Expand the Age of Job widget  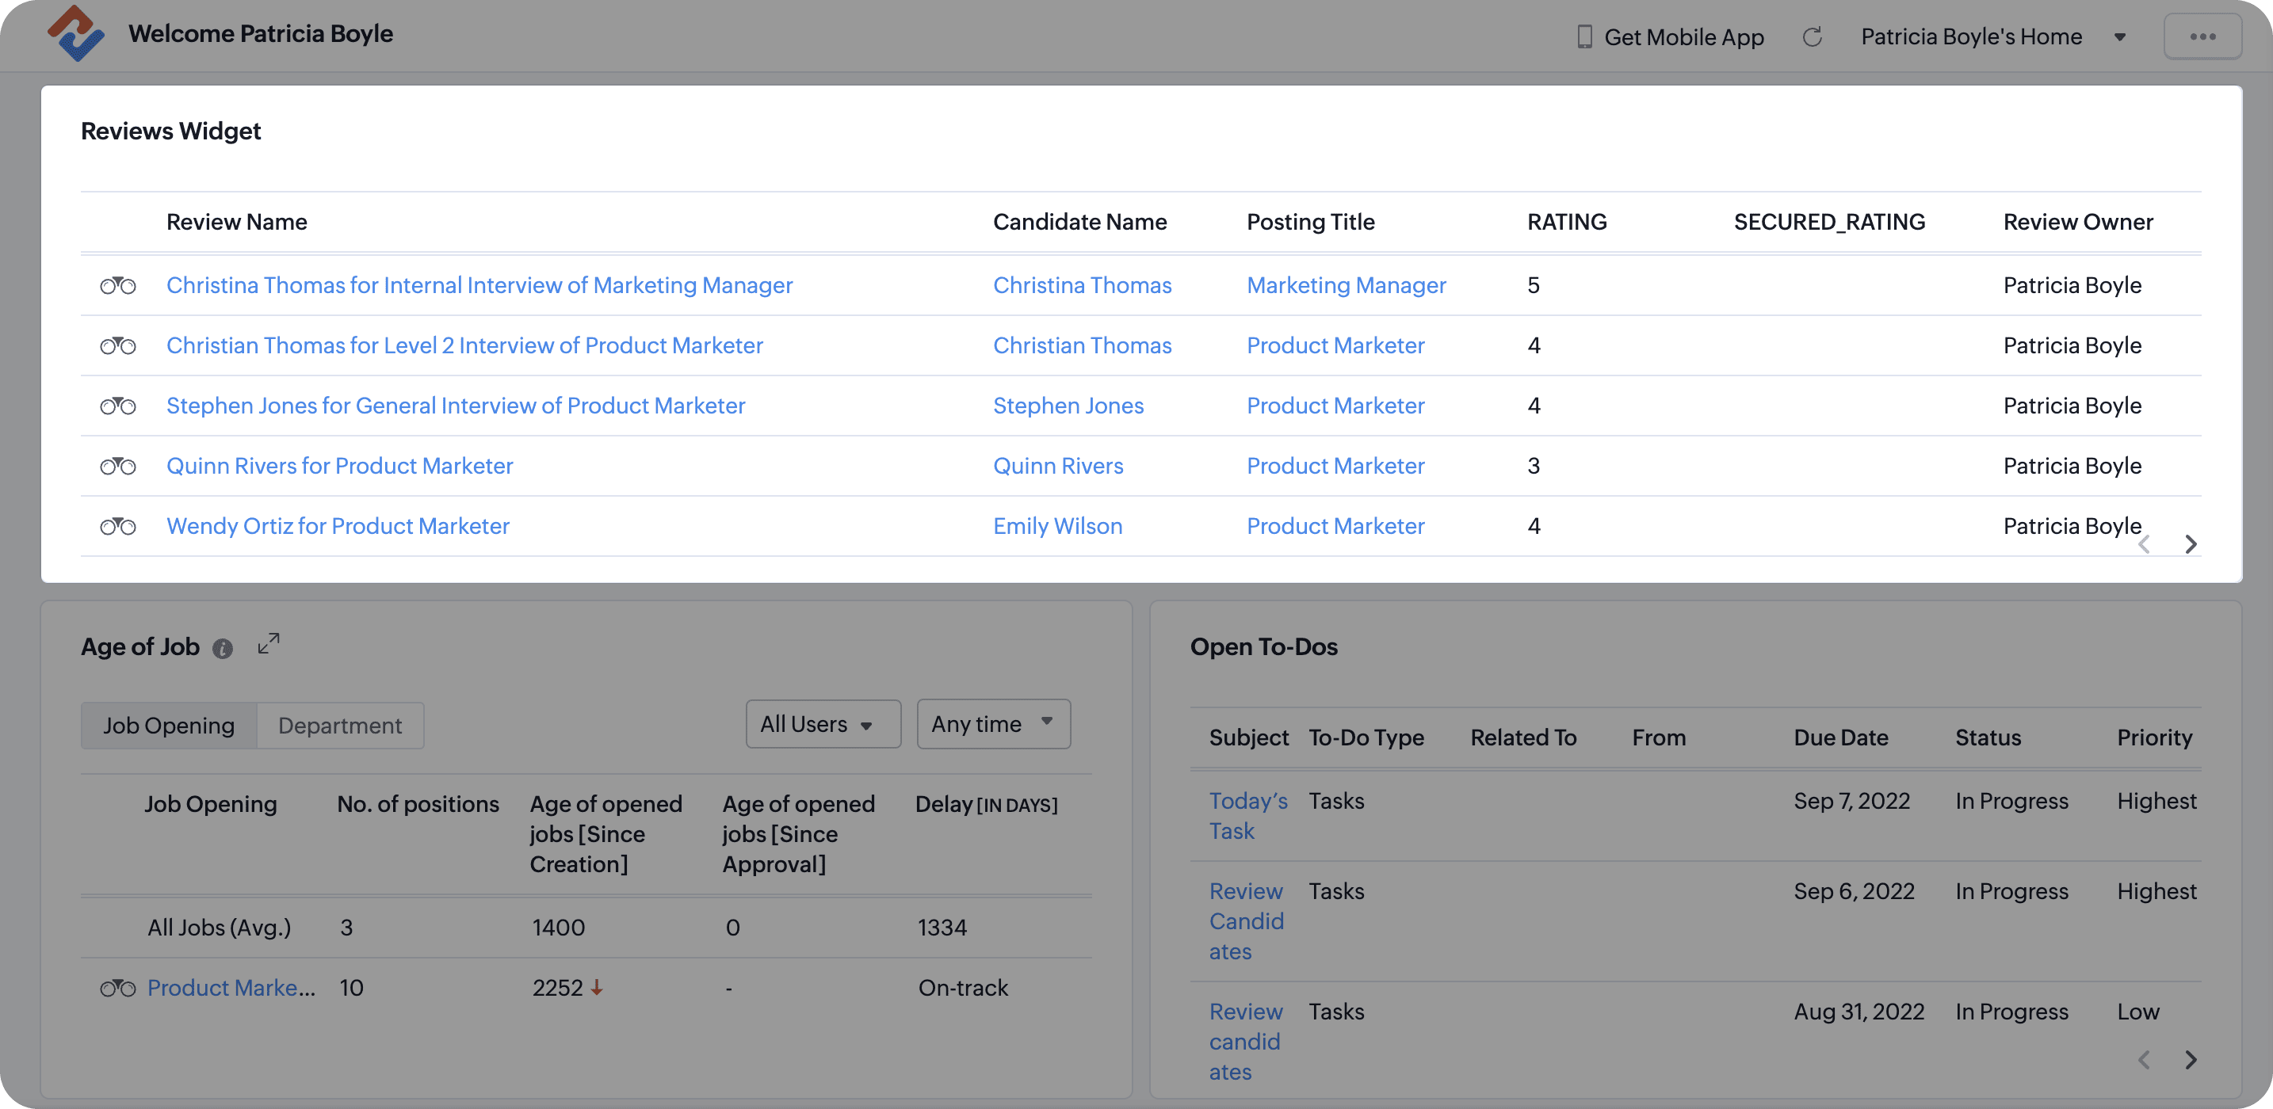(268, 644)
